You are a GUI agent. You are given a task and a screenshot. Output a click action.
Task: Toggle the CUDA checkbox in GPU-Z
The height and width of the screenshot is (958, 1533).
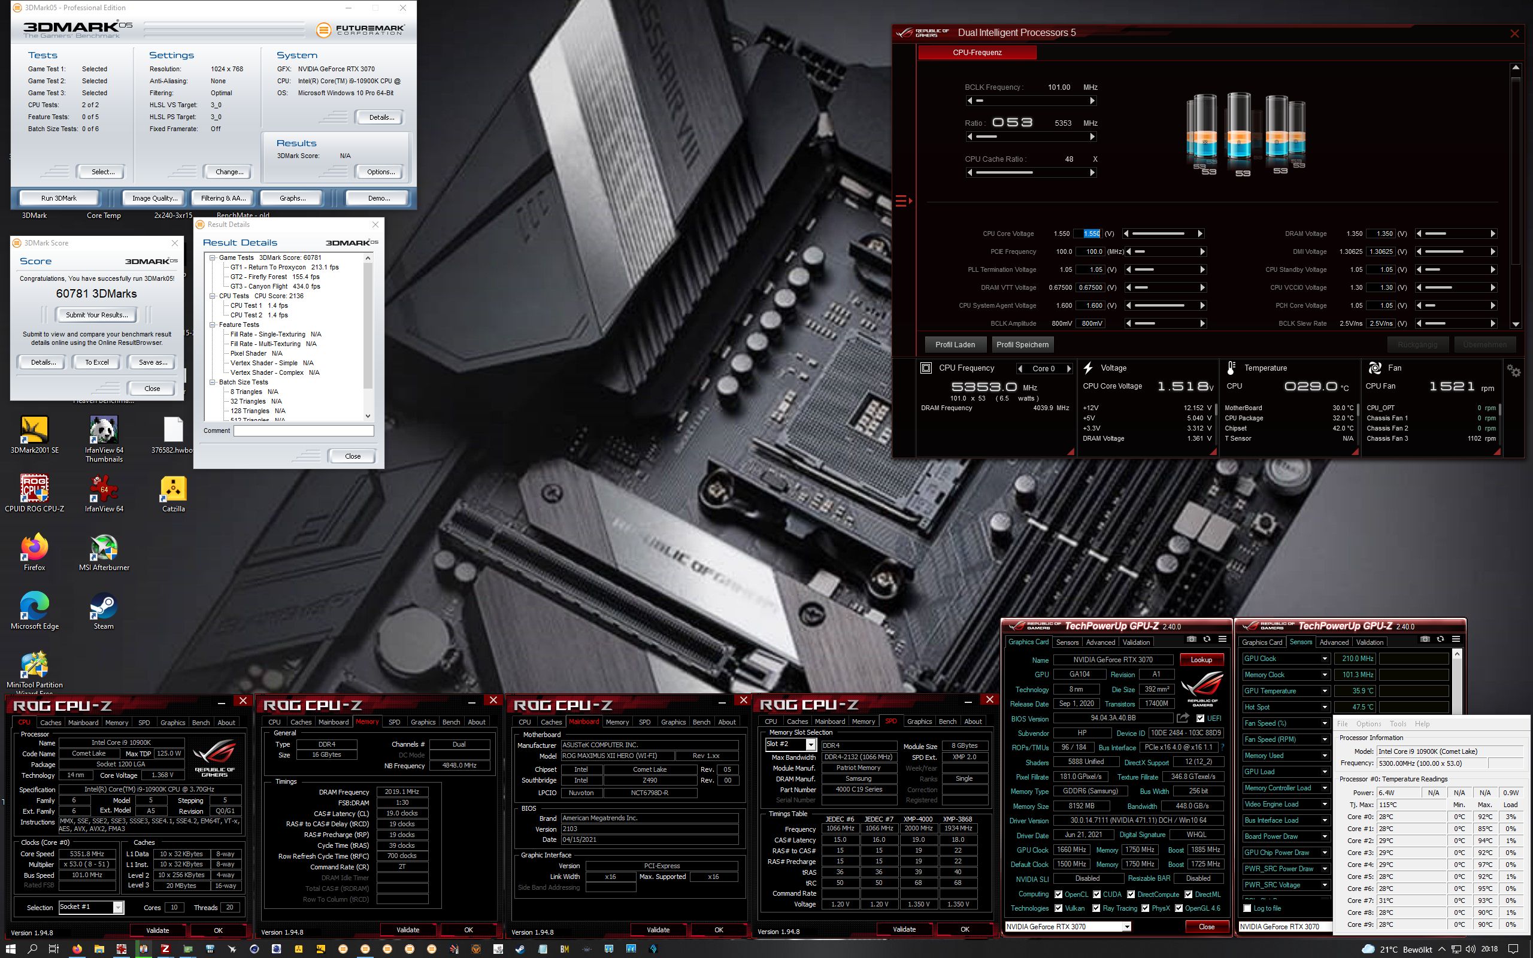1096,895
